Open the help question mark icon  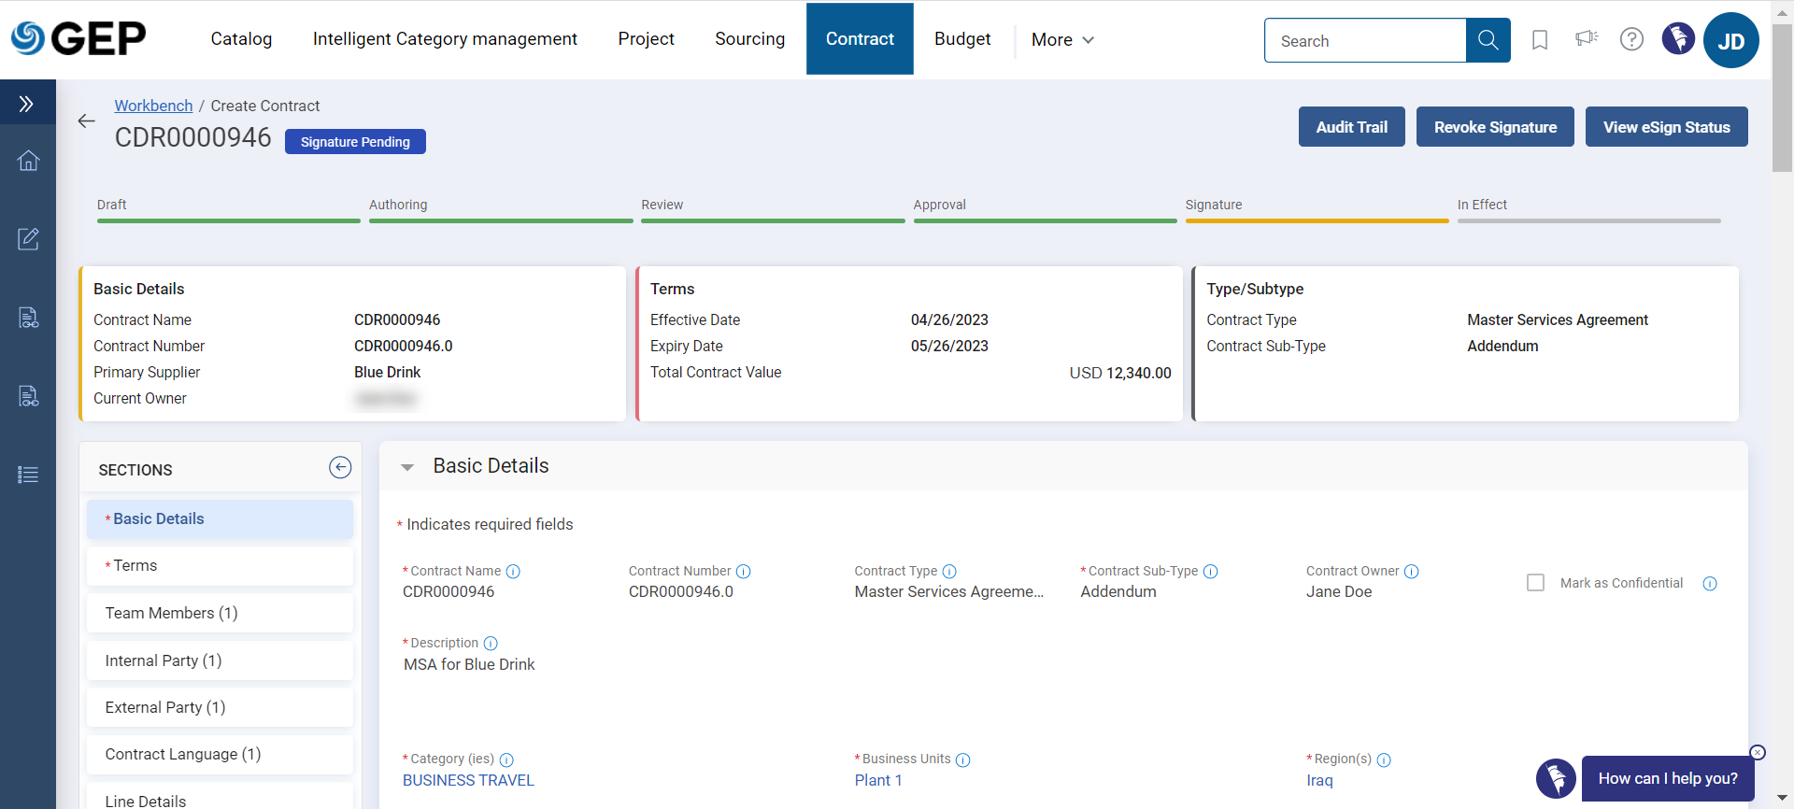(x=1631, y=39)
